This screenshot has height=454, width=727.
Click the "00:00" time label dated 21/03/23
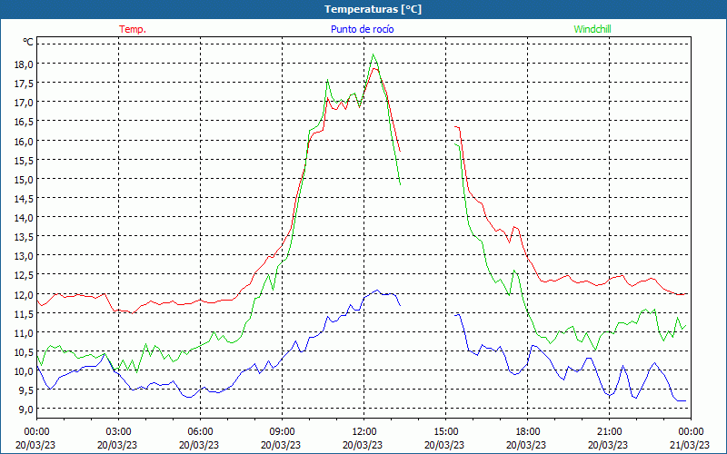691,432
